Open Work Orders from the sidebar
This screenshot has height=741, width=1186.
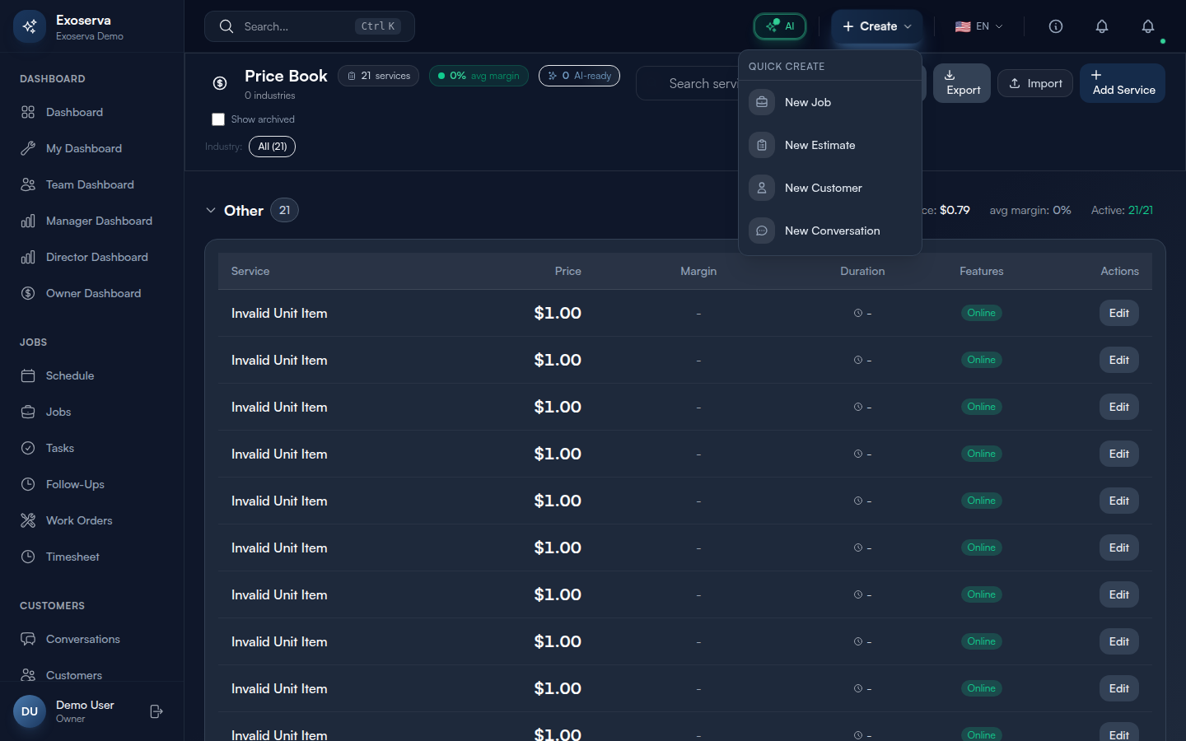click(79, 520)
